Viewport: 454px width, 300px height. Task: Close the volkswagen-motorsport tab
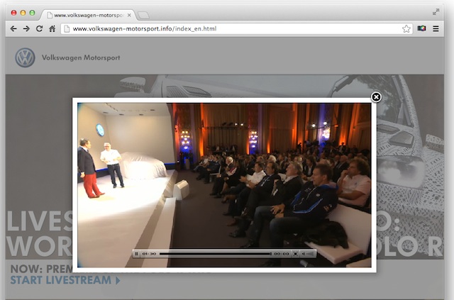click(128, 14)
